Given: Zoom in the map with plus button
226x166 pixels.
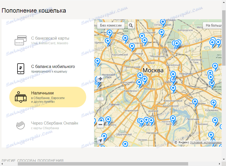Looking at the screenshot, I should (x=100, y=79).
